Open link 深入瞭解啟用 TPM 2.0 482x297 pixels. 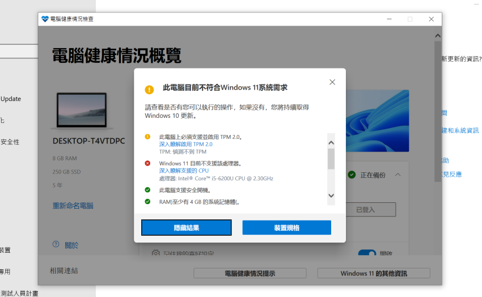185,145
